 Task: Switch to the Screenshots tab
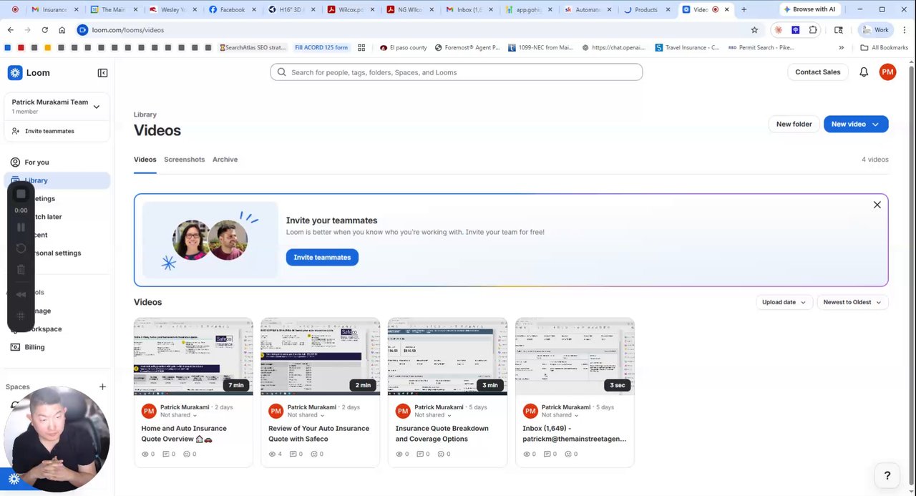pos(184,160)
